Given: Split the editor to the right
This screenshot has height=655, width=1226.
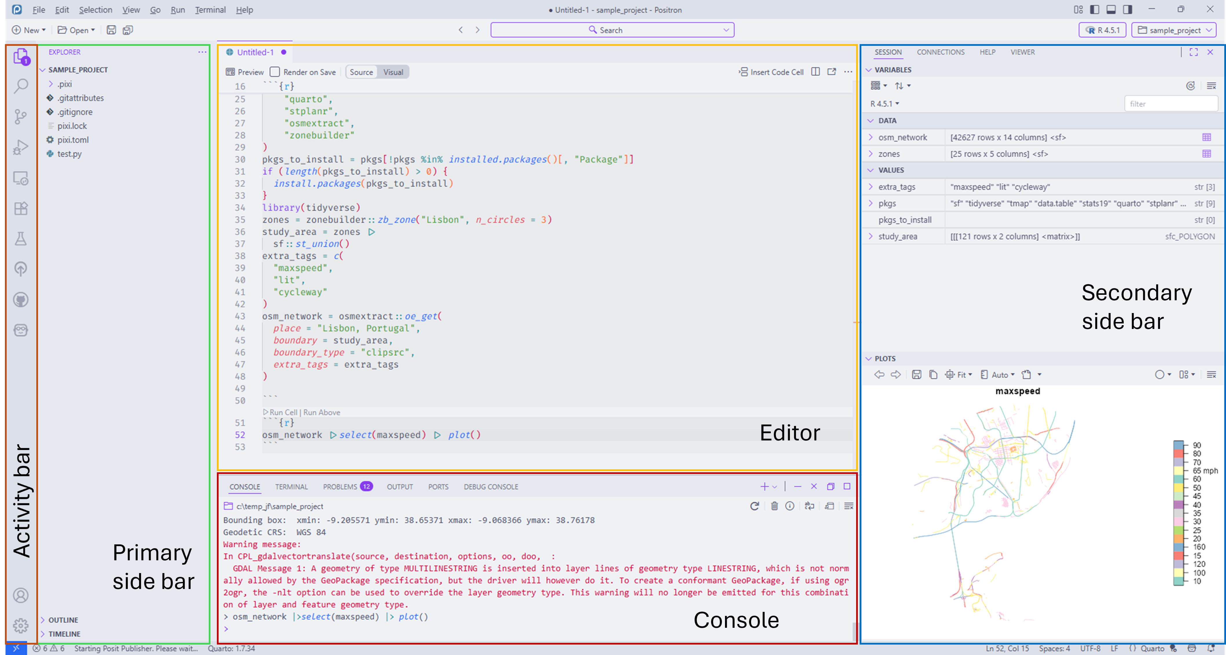Looking at the screenshot, I should pyautogui.click(x=815, y=72).
